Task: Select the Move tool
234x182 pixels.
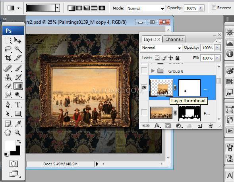Action: point(18,40)
